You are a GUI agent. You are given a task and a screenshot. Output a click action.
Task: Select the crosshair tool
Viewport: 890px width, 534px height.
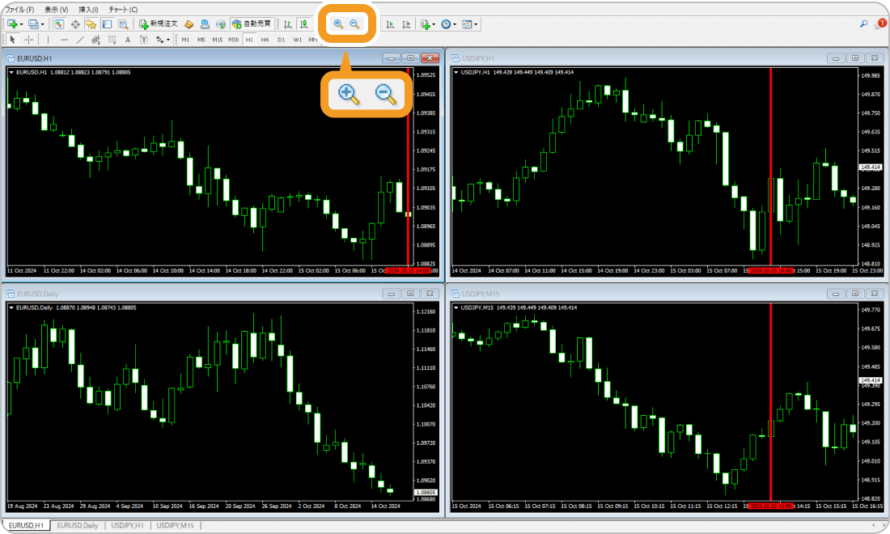pyautogui.click(x=28, y=40)
